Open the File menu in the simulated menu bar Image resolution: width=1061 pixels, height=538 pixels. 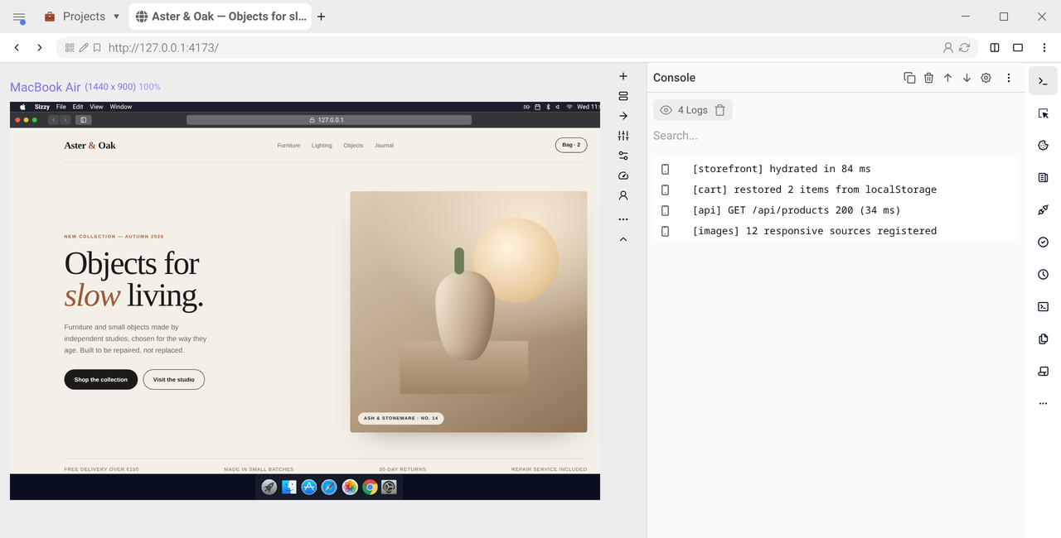click(61, 107)
